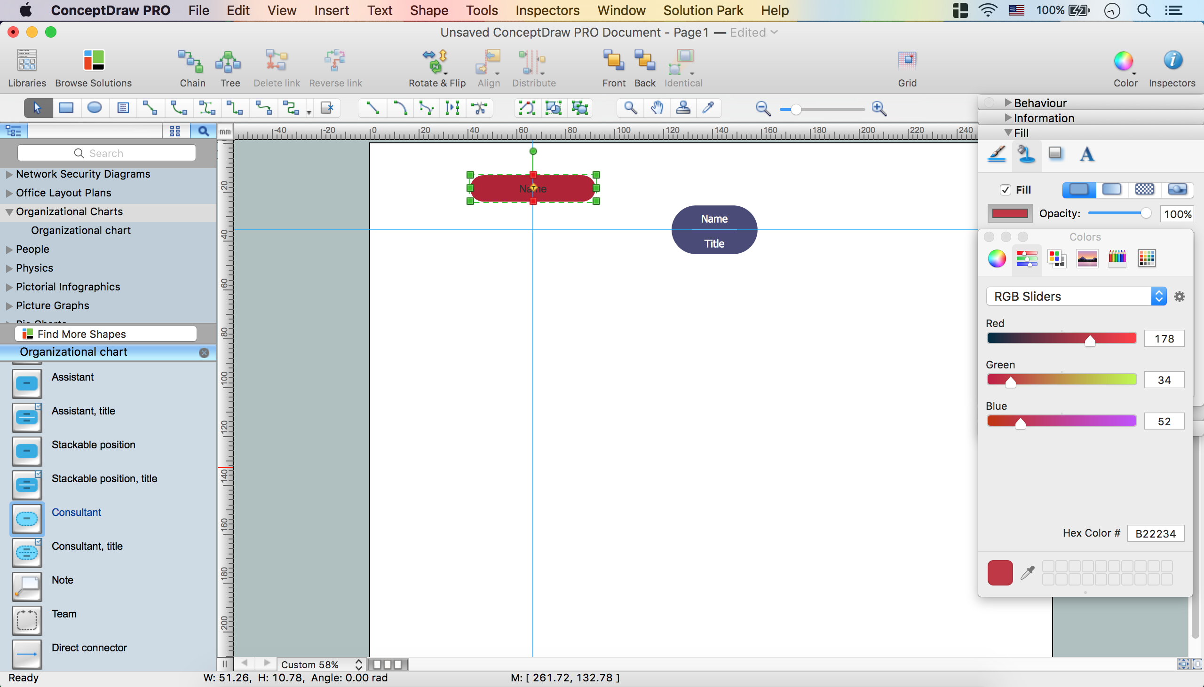This screenshot has width=1204, height=687.
Task: Click the Organizational chart close button
Action: [x=204, y=352]
